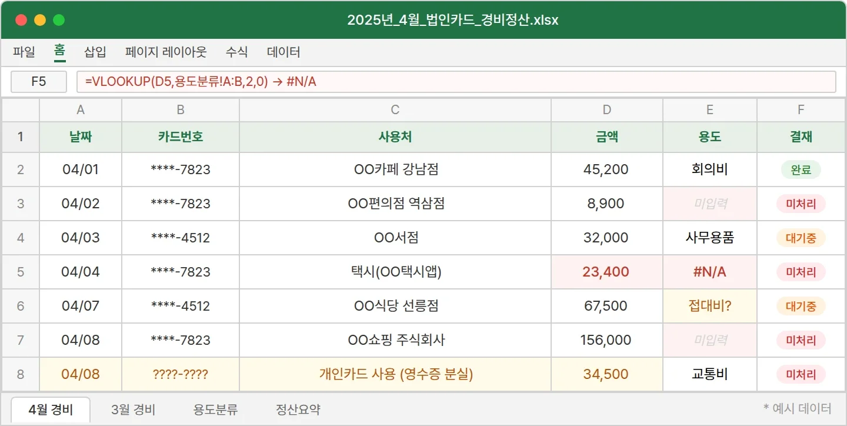Click the 미처리 badge on the taxi row

[801, 272]
